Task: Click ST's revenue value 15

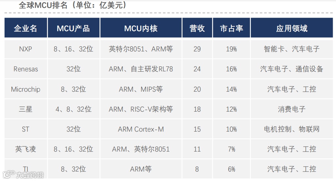Action: pyautogui.click(x=197, y=129)
